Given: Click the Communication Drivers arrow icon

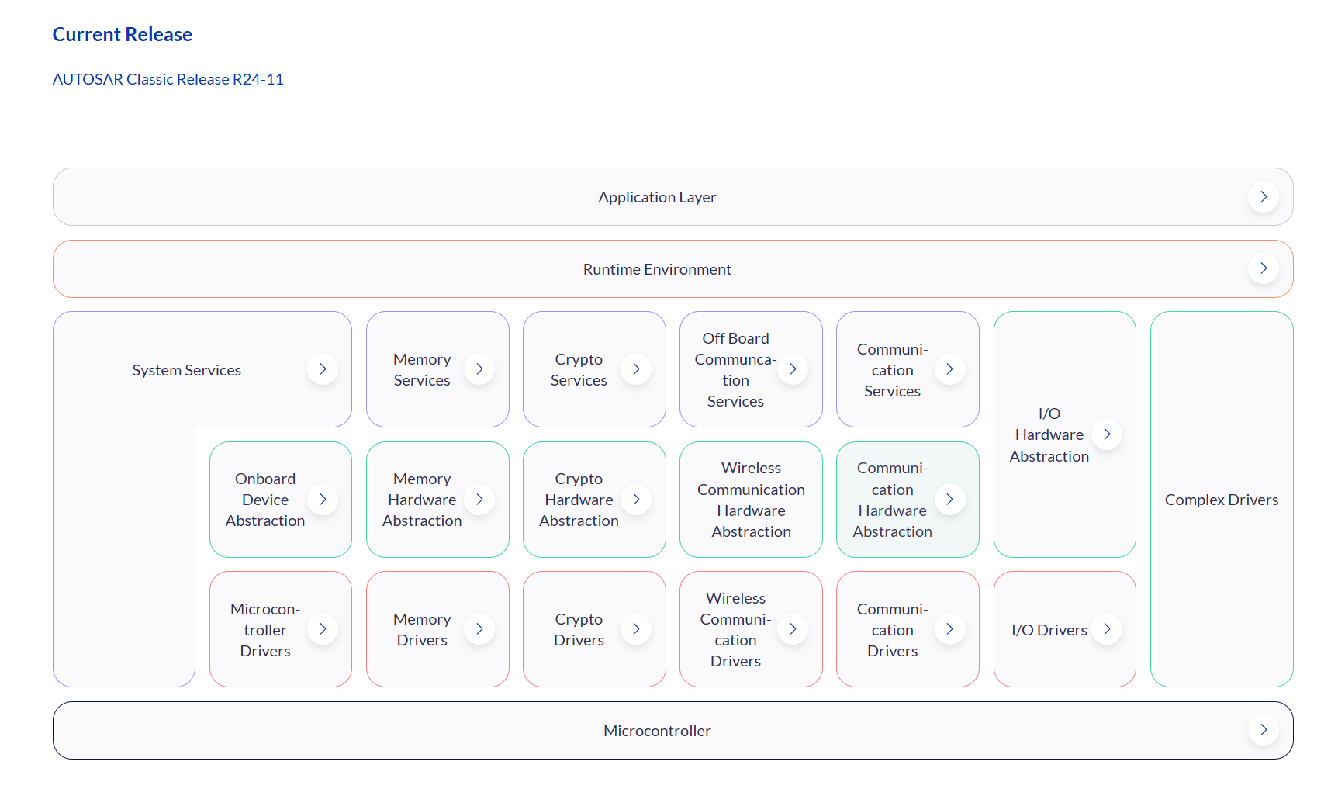Looking at the screenshot, I should 949,629.
